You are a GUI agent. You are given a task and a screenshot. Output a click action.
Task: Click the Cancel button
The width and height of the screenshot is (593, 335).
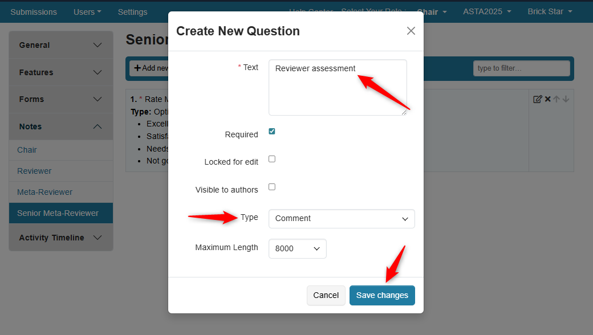click(326, 295)
